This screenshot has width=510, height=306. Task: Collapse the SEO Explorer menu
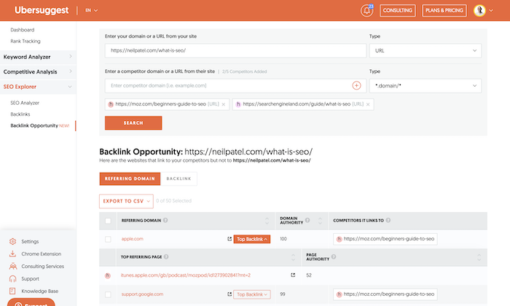(38, 87)
